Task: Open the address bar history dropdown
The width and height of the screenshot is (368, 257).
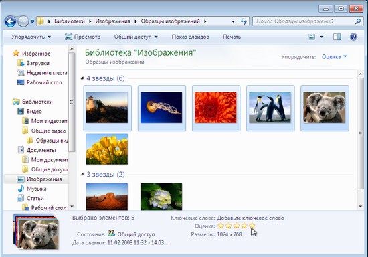Action: (233, 21)
